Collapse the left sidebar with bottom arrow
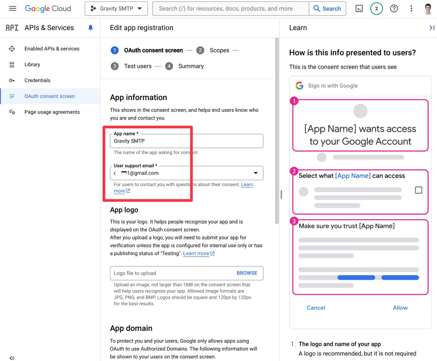 (12, 358)
